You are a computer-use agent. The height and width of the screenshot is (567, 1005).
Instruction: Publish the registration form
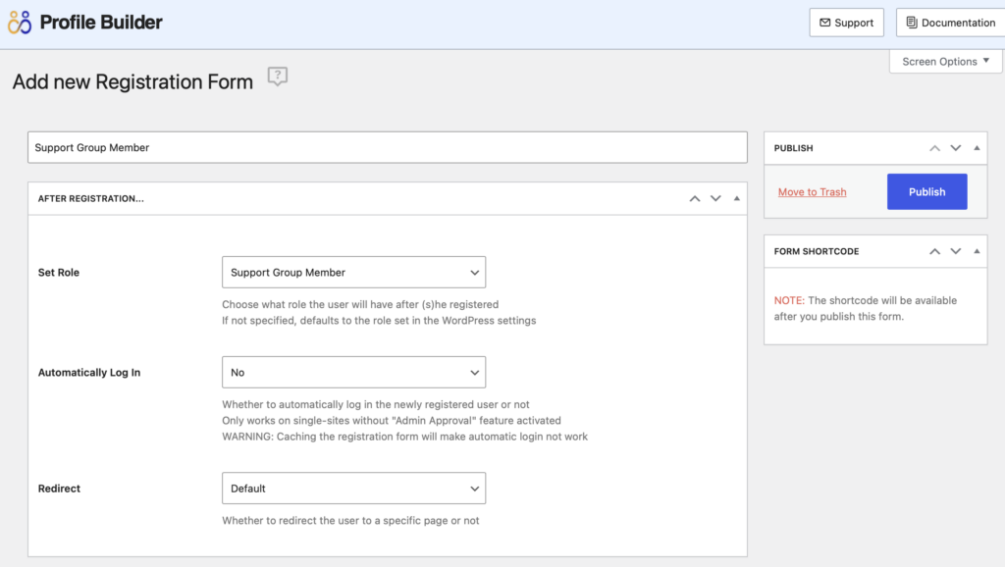pos(926,191)
